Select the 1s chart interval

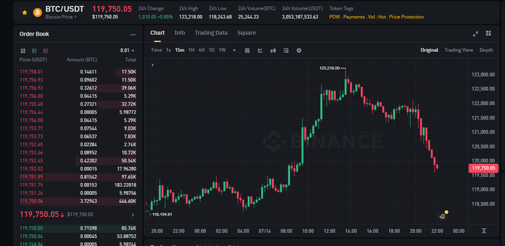168,50
